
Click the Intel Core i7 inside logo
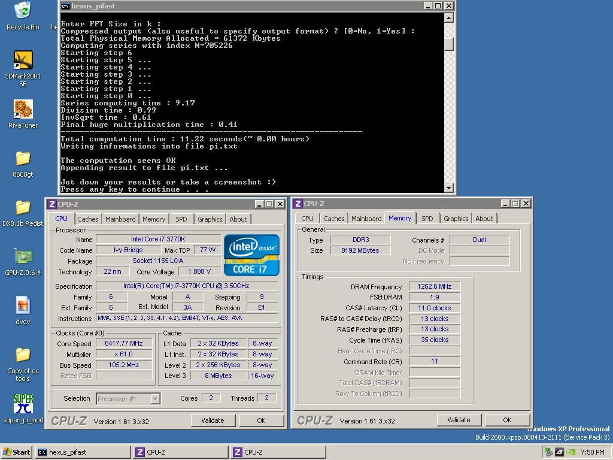point(251,255)
